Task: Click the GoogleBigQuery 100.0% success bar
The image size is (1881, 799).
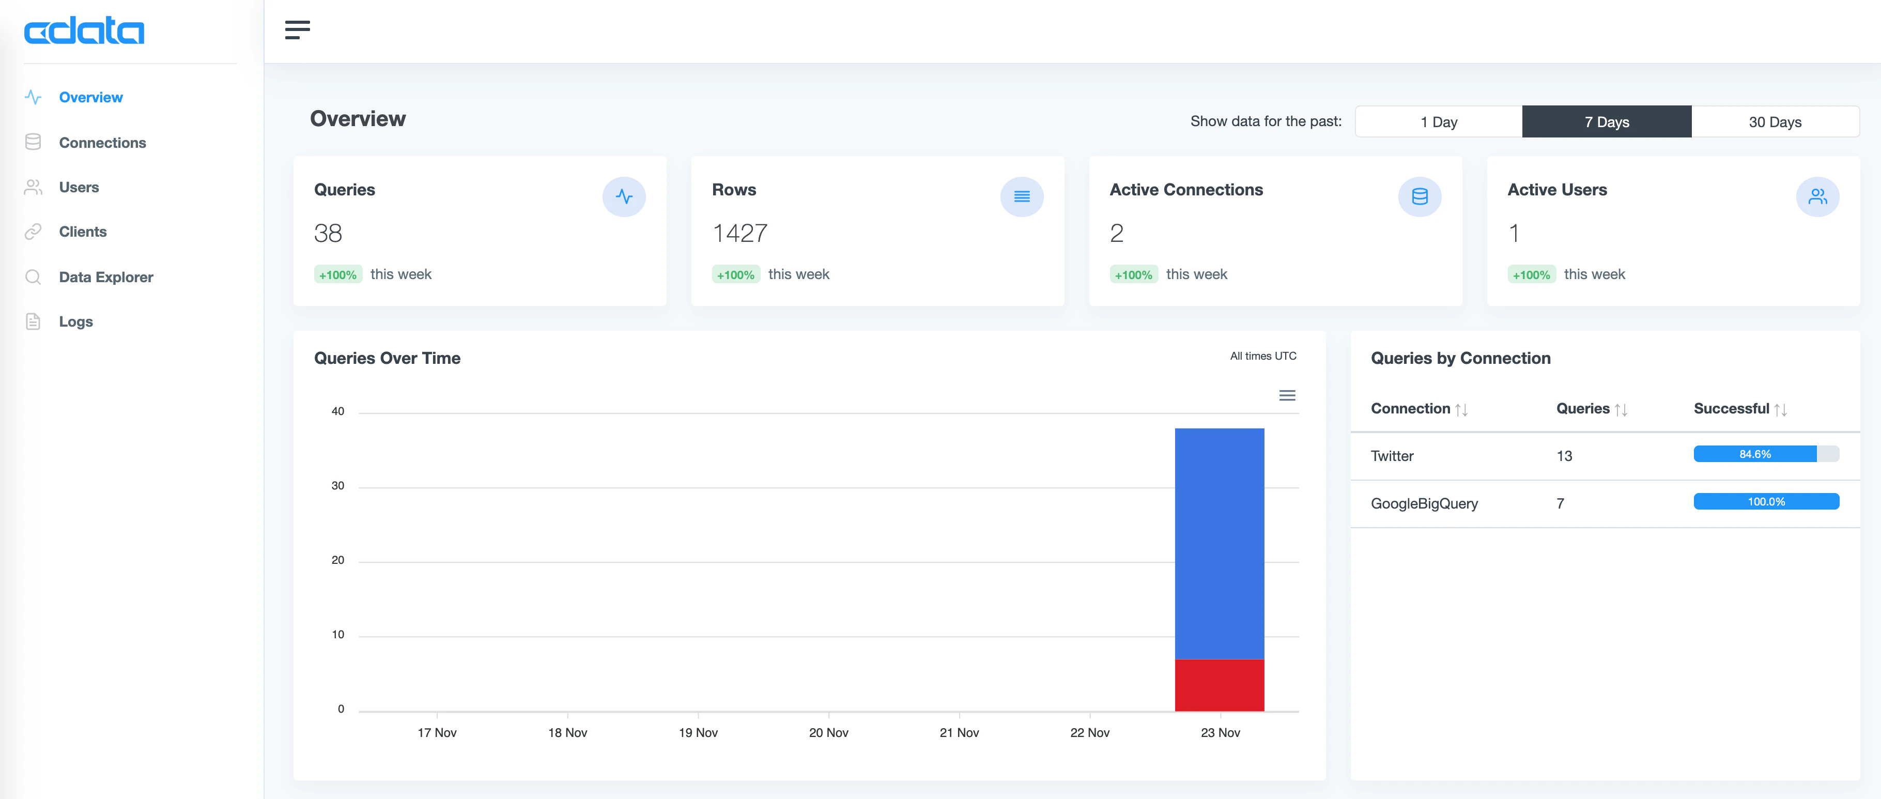Action: [1766, 501]
